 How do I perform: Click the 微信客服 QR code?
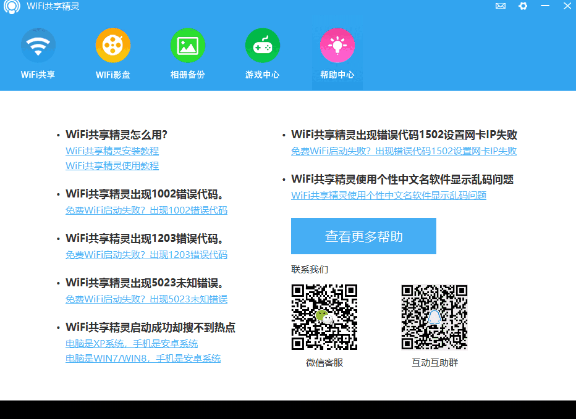[x=324, y=317]
